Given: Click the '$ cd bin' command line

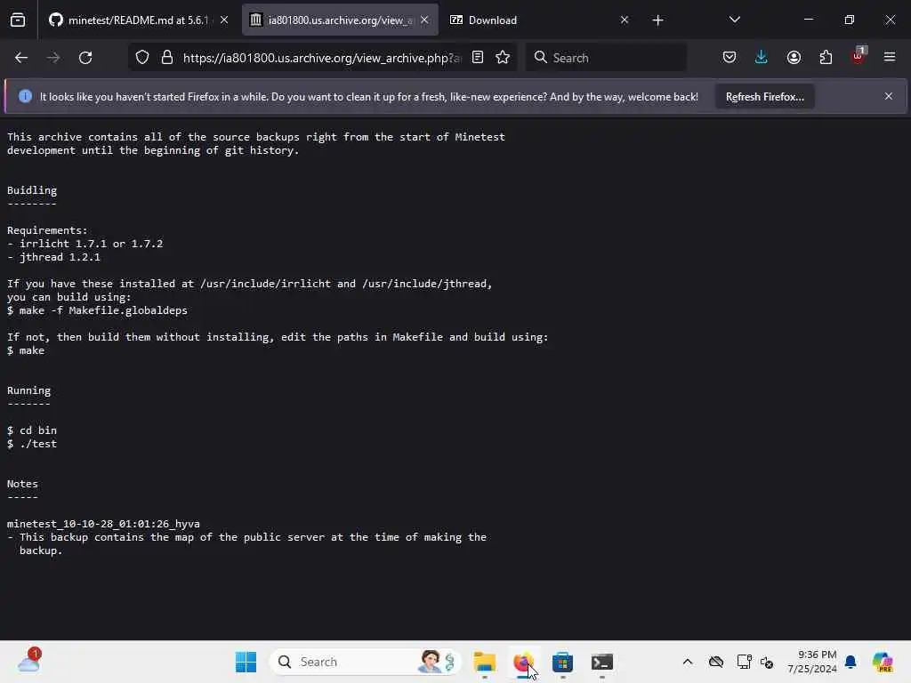Looking at the screenshot, I should click(x=32, y=431).
